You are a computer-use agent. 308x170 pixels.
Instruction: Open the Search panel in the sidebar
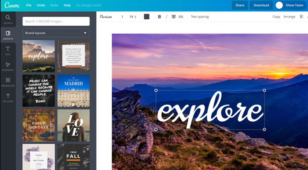(8, 19)
